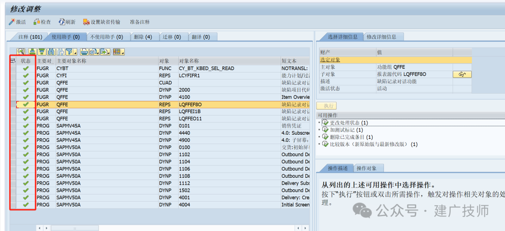Sort the list in ascending order
This screenshot has width=505, height=231.
click(x=32, y=51)
